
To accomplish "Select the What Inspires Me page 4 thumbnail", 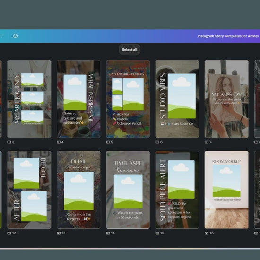I will (78, 99).
